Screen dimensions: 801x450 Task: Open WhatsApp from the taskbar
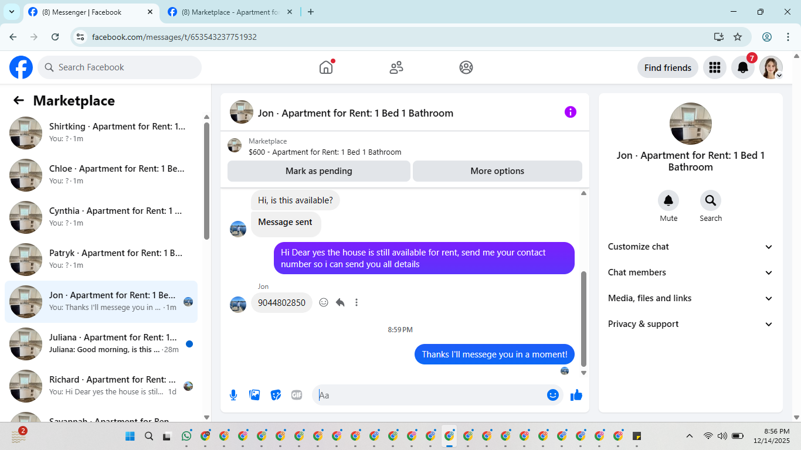(186, 436)
